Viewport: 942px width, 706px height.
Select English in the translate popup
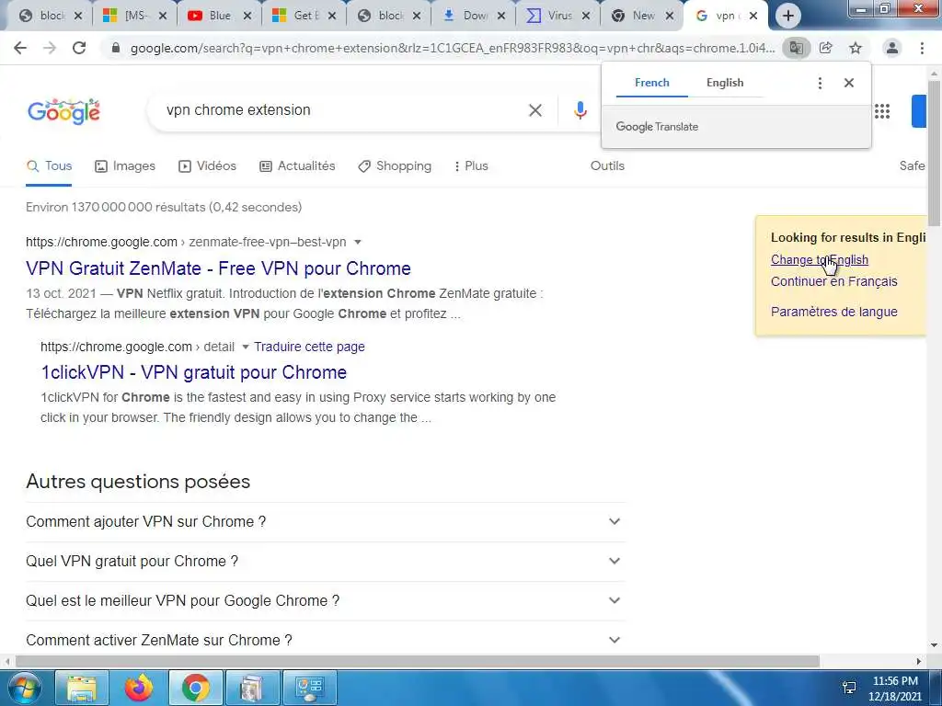coord(725,83)
